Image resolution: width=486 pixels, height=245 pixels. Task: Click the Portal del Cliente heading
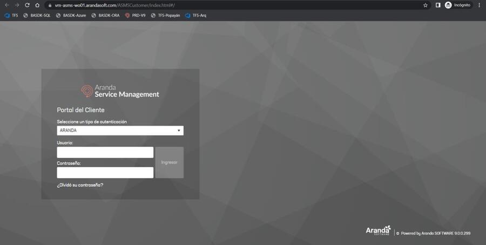click(x=80, y=110)
